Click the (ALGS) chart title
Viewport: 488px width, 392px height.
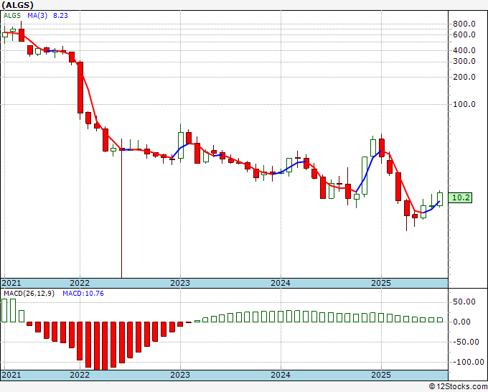click(x=17, y=5)
